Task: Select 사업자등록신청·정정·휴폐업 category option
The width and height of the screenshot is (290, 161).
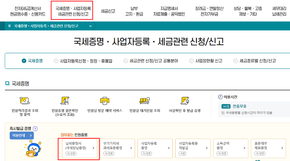Action: pos(83,61)
